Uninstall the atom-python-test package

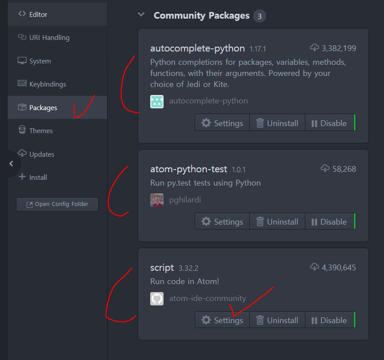pyautogui.click(x=277, y=222)
